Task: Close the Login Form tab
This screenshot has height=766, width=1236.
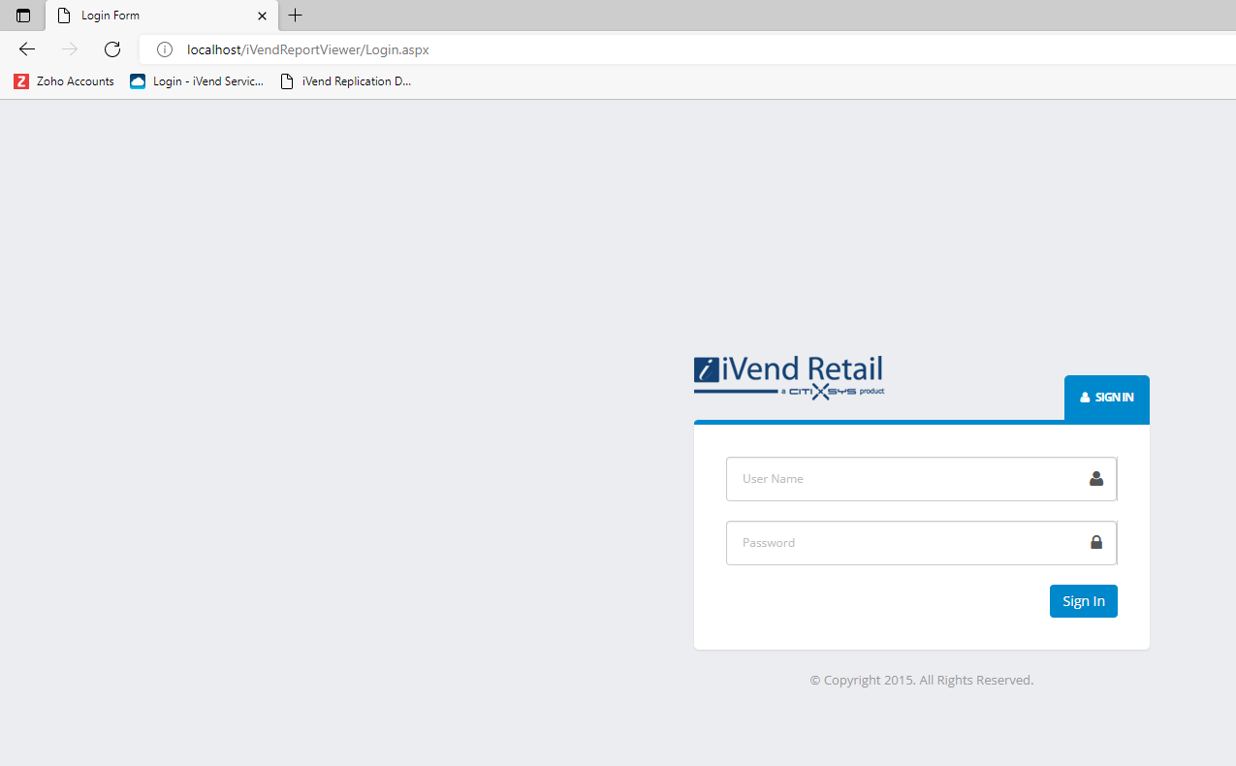Action: tap(262, 16)
